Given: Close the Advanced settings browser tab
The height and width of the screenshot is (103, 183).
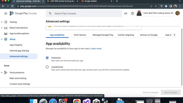Looking at the screenshot, I should [x=43, y=1].
